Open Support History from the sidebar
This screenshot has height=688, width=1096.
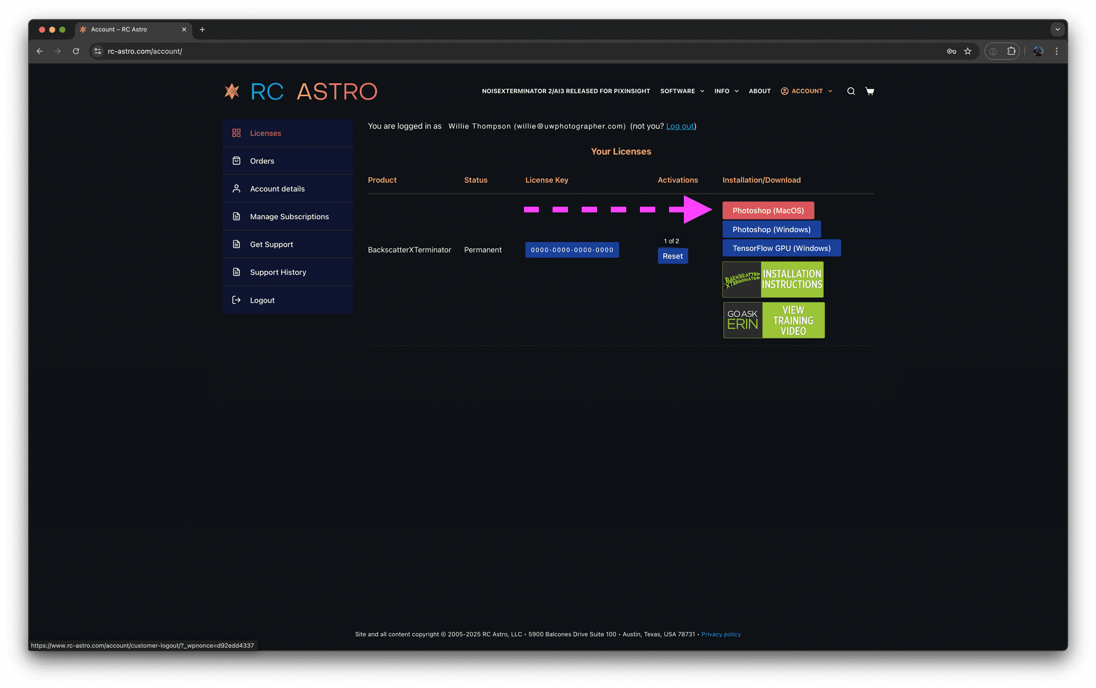tap(287, 272)
